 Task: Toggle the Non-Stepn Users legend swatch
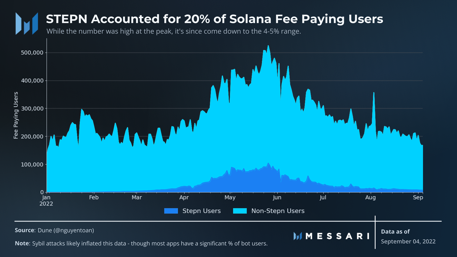pyautogui.click(x=240, y=211)
